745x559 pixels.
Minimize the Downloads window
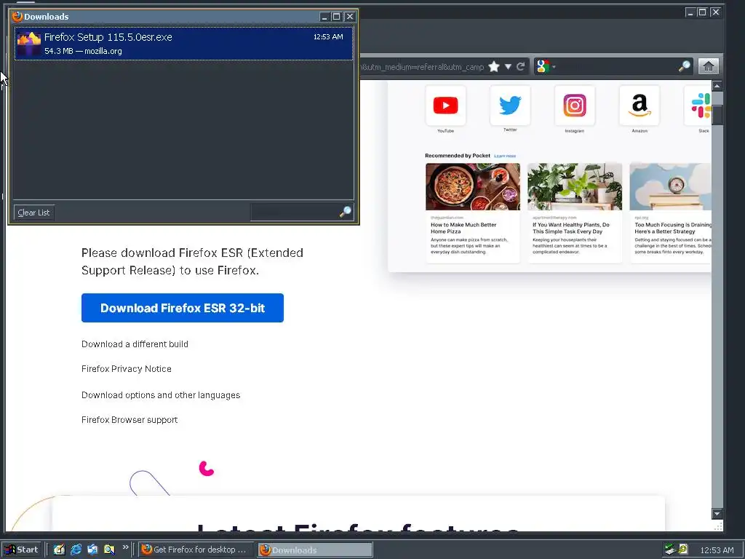point(324,17)
